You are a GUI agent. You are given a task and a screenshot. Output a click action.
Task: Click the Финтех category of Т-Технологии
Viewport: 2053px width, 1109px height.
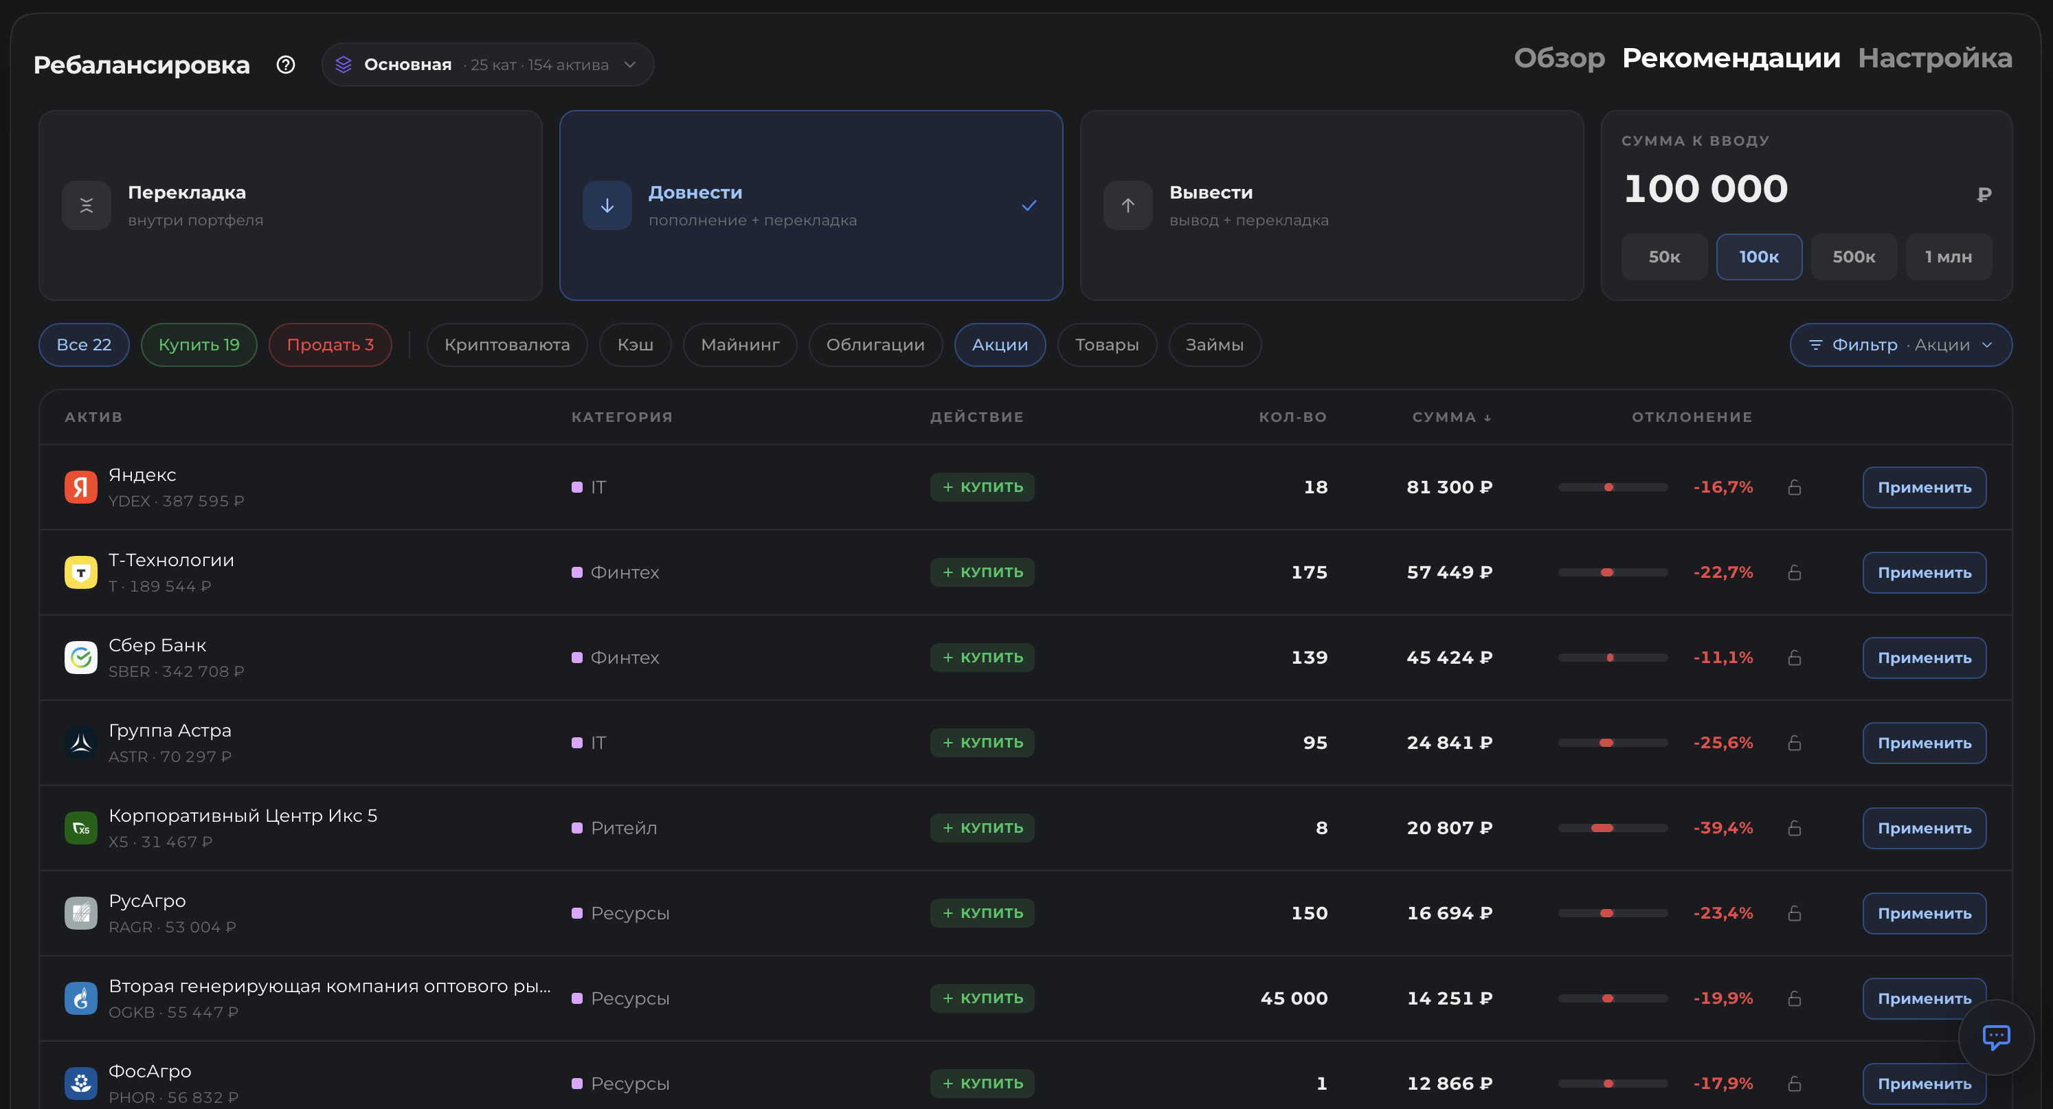[x=615, y=572]
